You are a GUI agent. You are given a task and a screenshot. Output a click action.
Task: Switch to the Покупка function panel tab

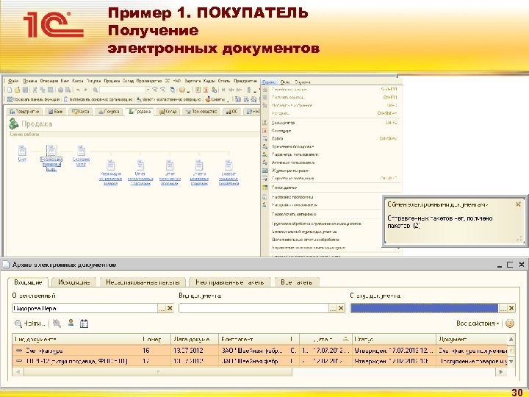click(x=108, y=112)
